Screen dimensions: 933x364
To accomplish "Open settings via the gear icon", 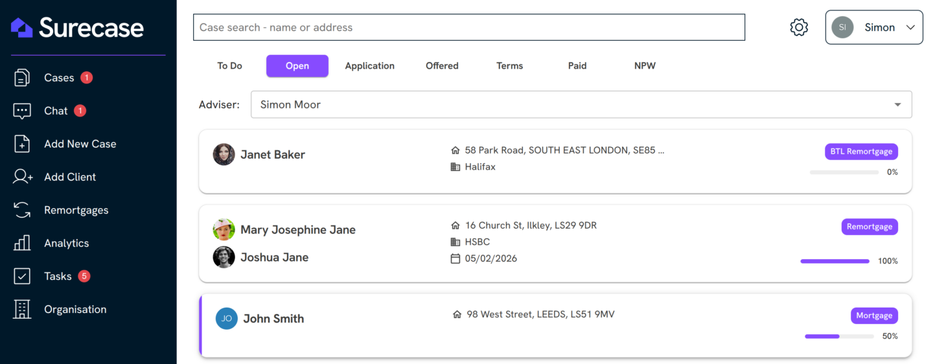I will tap(799, 27).
